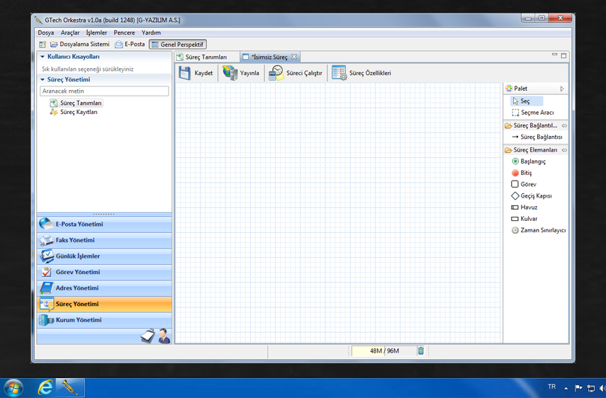Click the TR language indicator
The image size is (606, 398).
551,387
